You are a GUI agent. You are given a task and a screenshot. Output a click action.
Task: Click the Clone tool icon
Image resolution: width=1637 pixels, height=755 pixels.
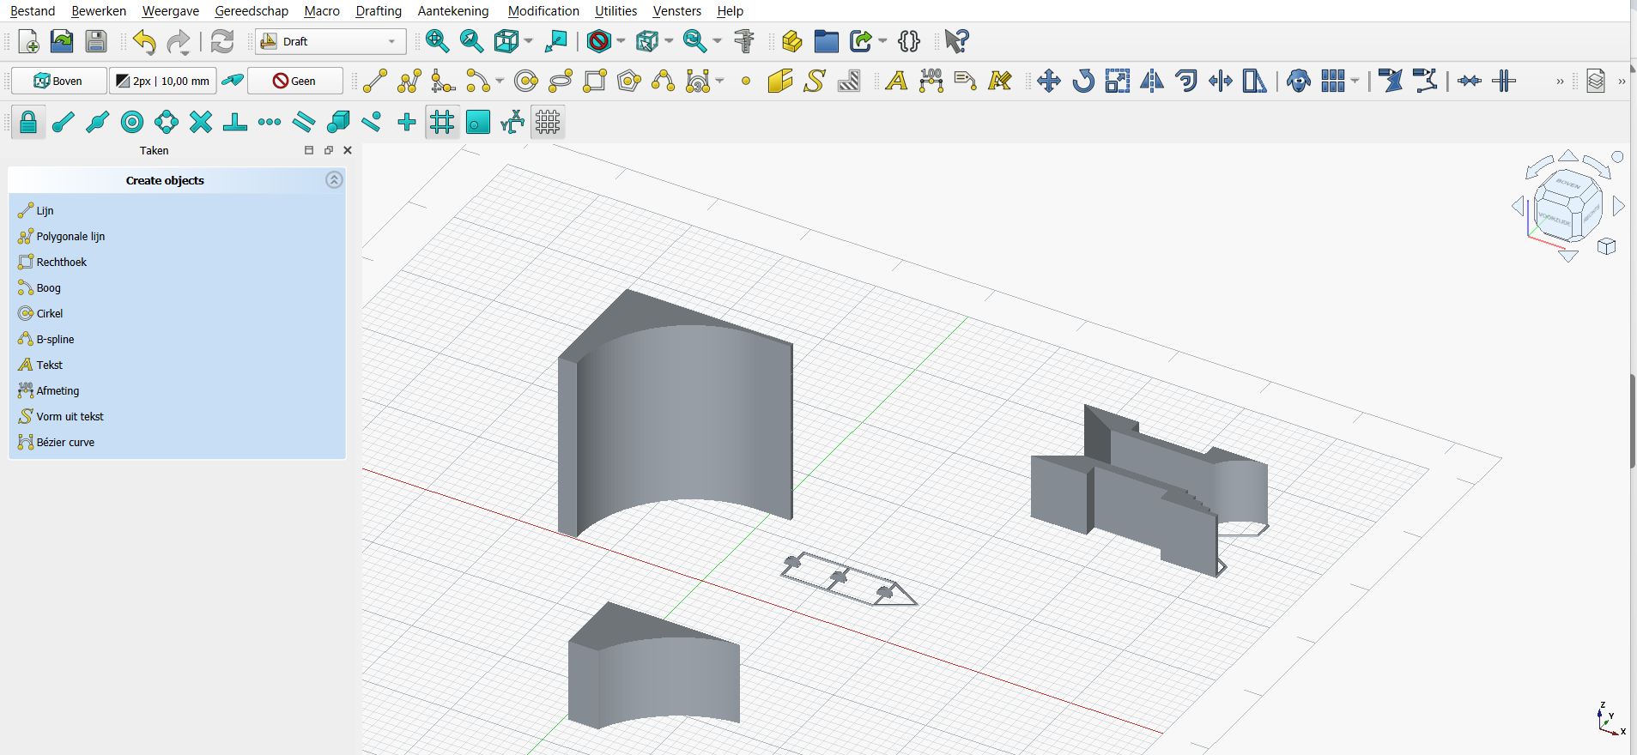click(x=1299, y=81)
